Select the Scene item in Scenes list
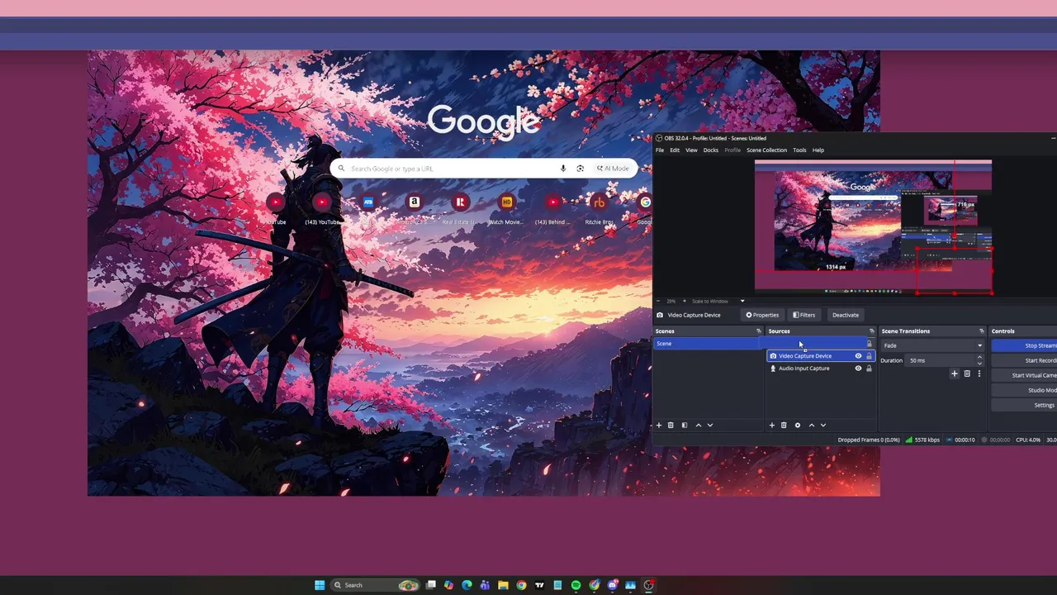 [708, 344]
